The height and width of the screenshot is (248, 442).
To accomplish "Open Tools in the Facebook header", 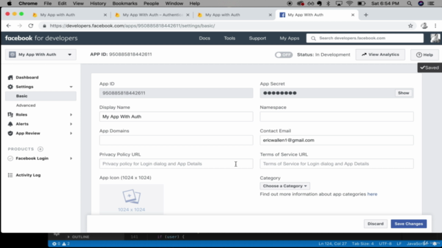I will 229,39.
